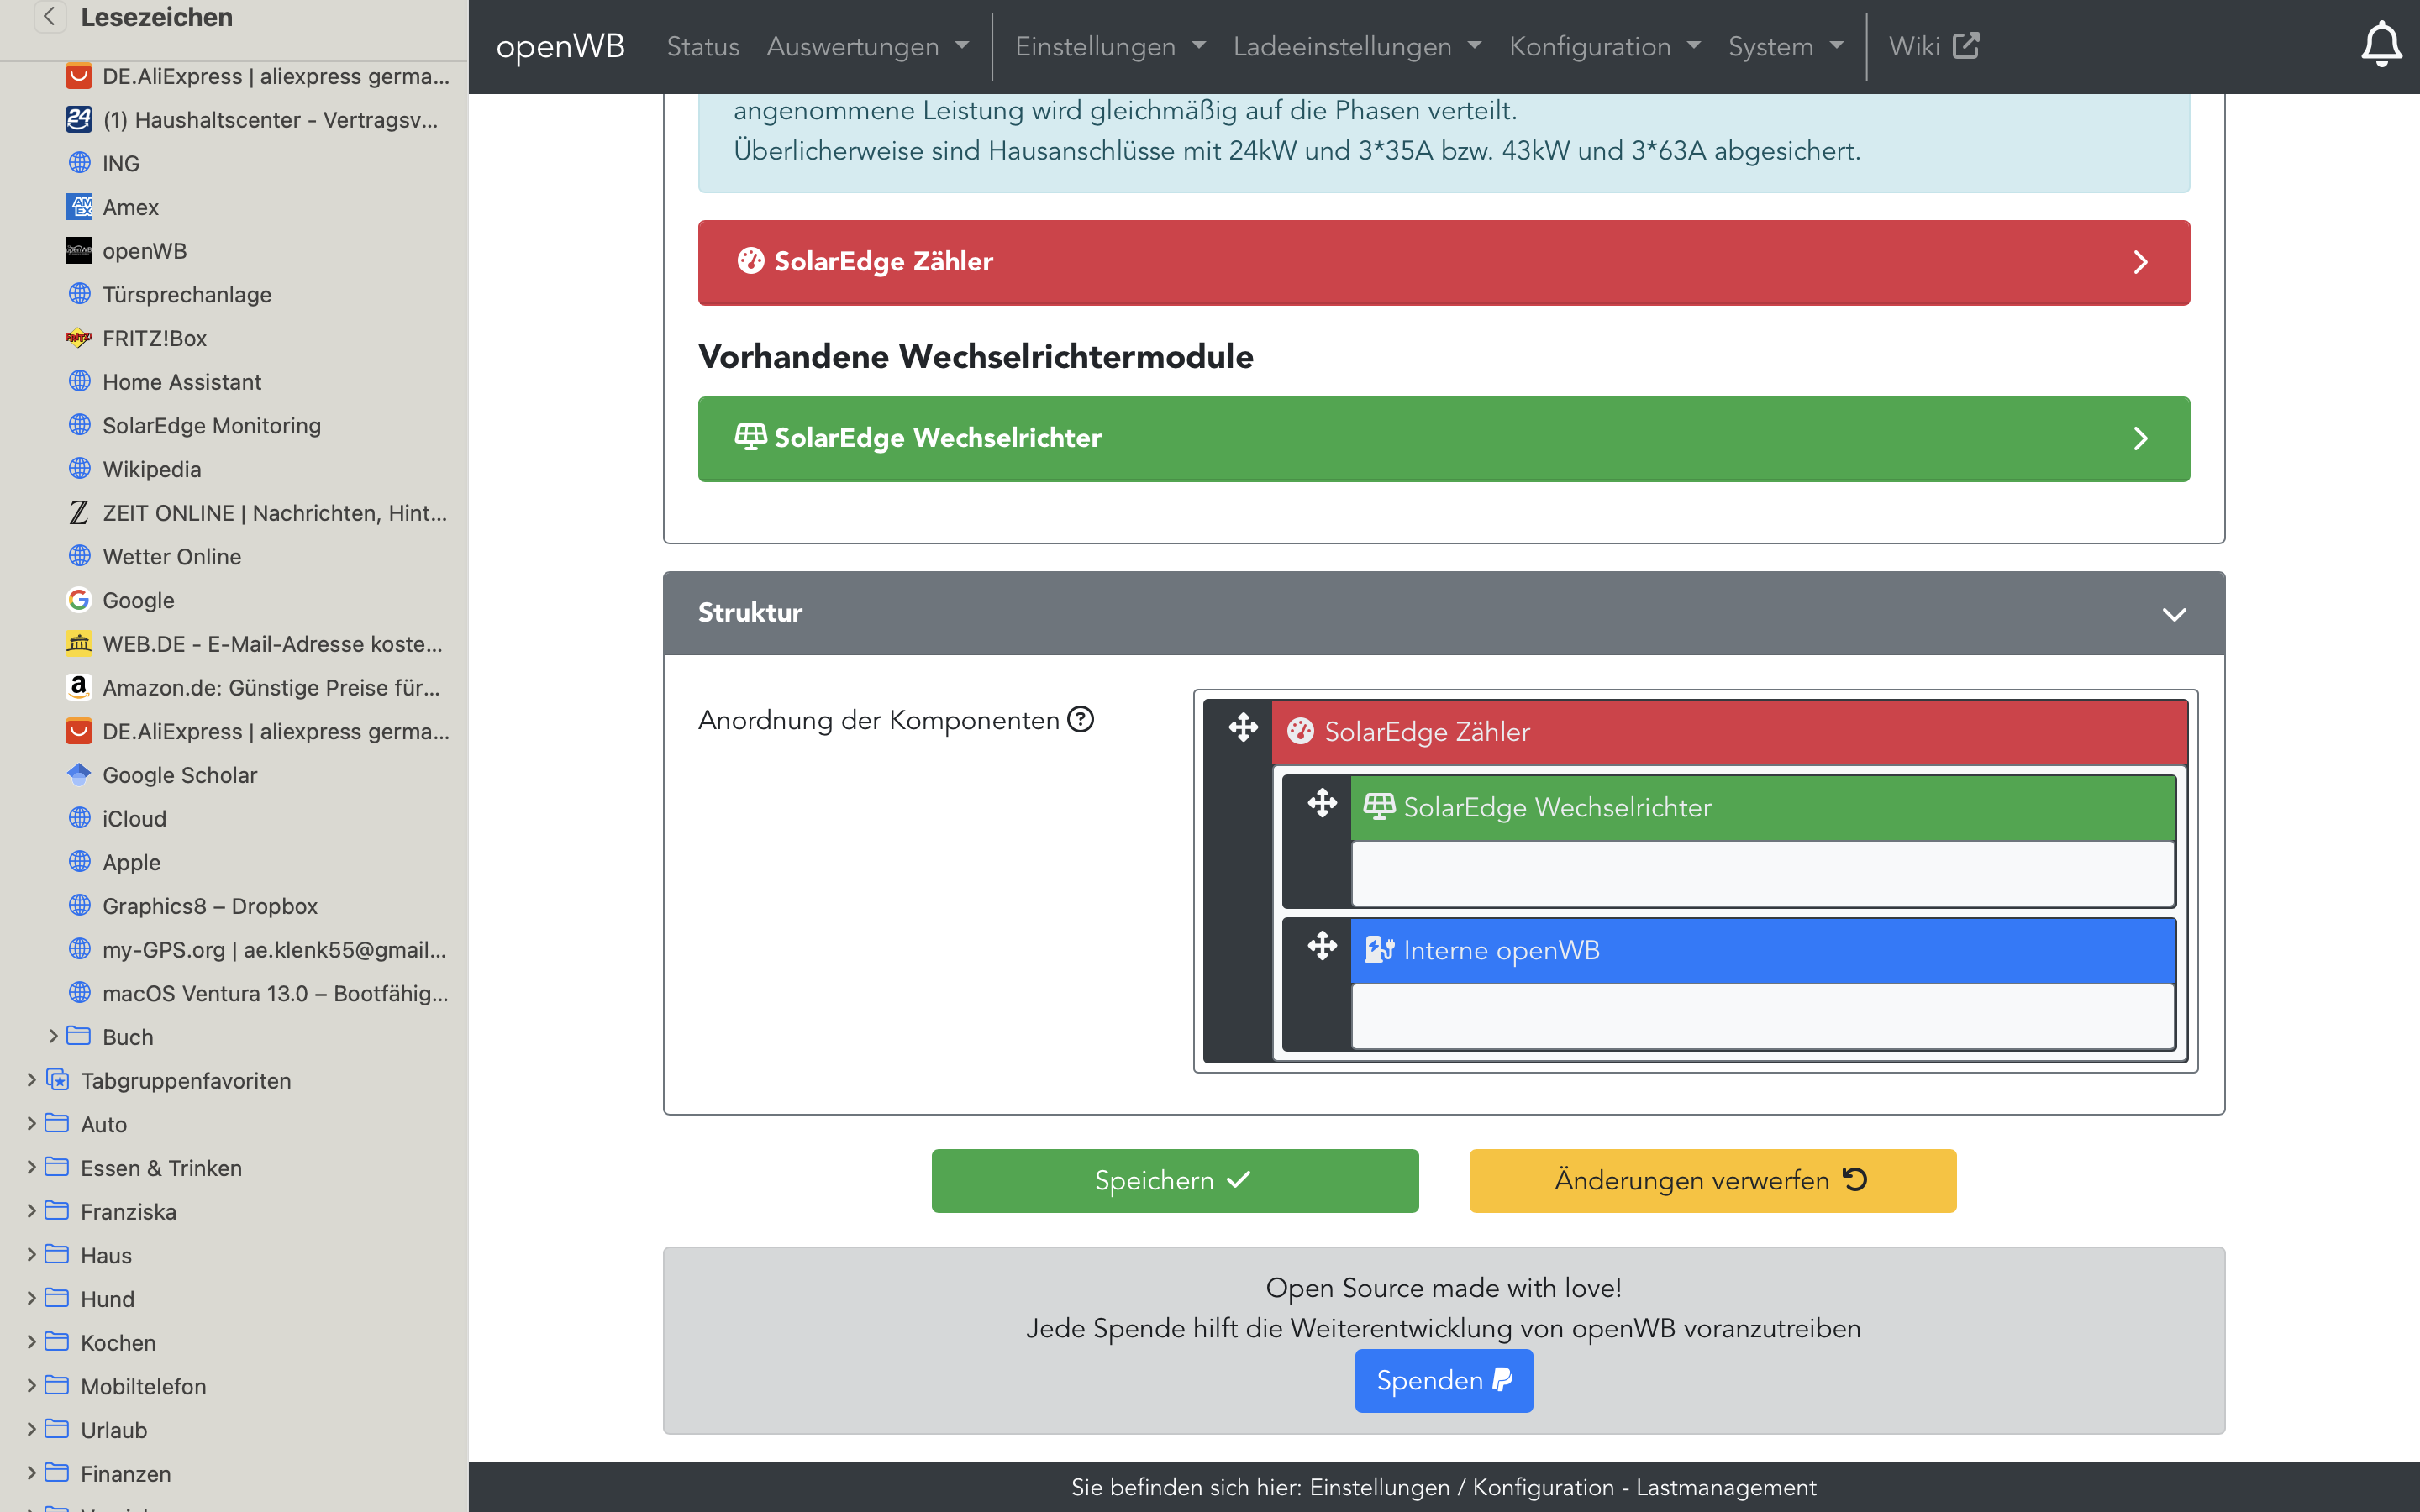Collapse the Struktur section
This screenshot has width=2420, height=1512.
pos(2173,614)
